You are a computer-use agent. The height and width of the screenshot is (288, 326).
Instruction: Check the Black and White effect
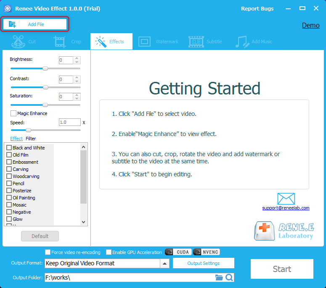(9, 148)
